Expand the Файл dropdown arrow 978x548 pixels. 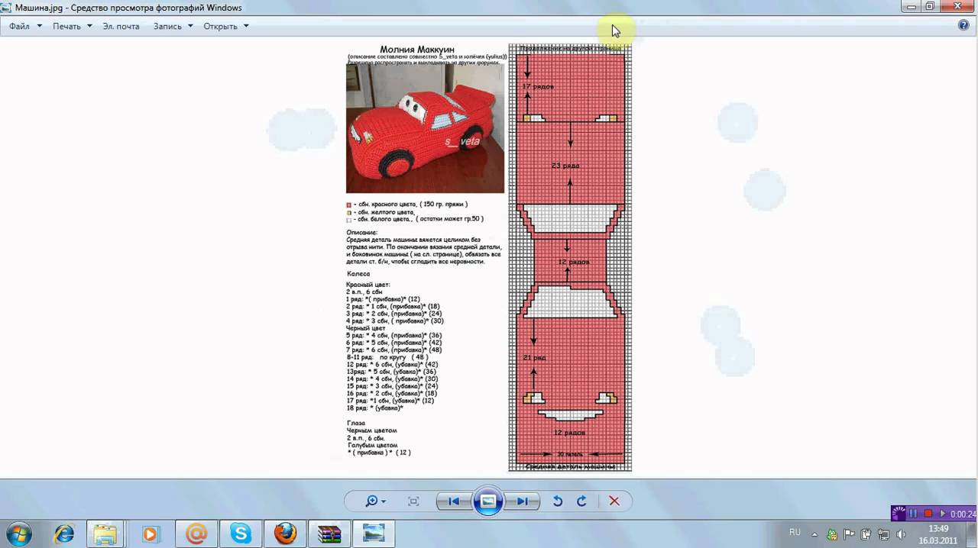[x=40, y=26]
